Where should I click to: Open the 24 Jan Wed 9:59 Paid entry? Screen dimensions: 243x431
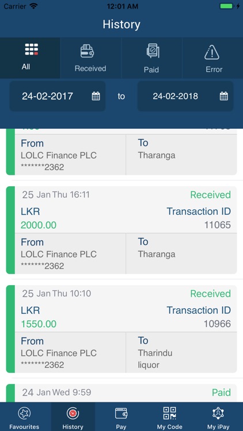(x=121, y=393)
